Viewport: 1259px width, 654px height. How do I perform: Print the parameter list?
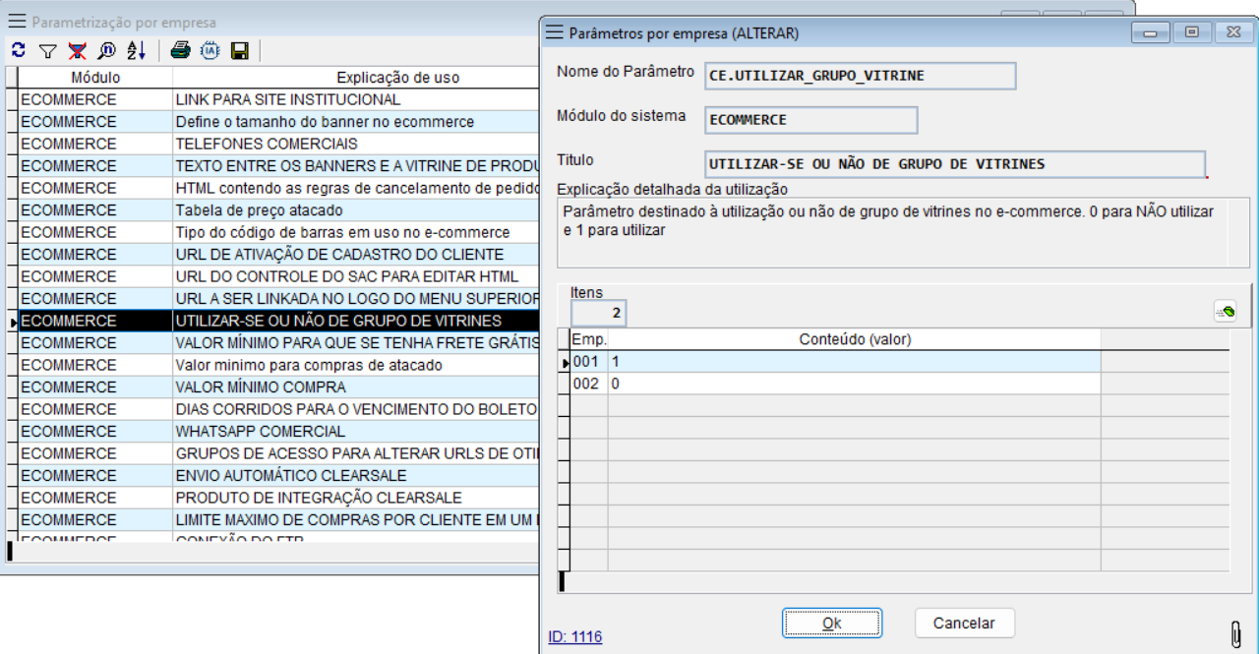(x=180, y=51)
